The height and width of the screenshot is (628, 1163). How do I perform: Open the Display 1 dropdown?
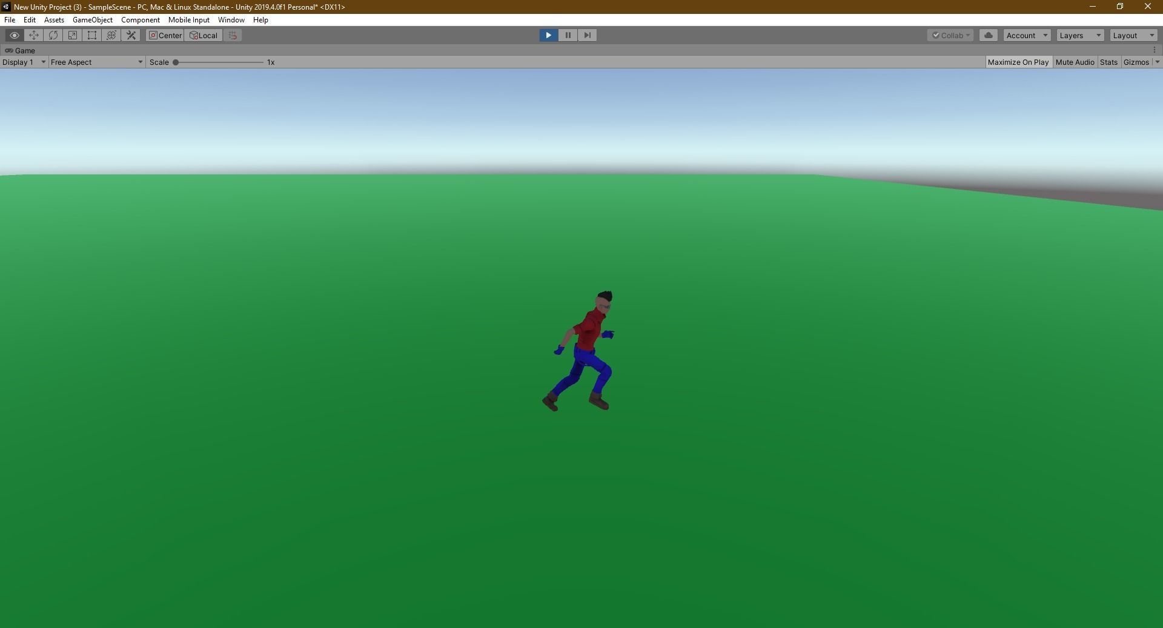pos(24,62)
